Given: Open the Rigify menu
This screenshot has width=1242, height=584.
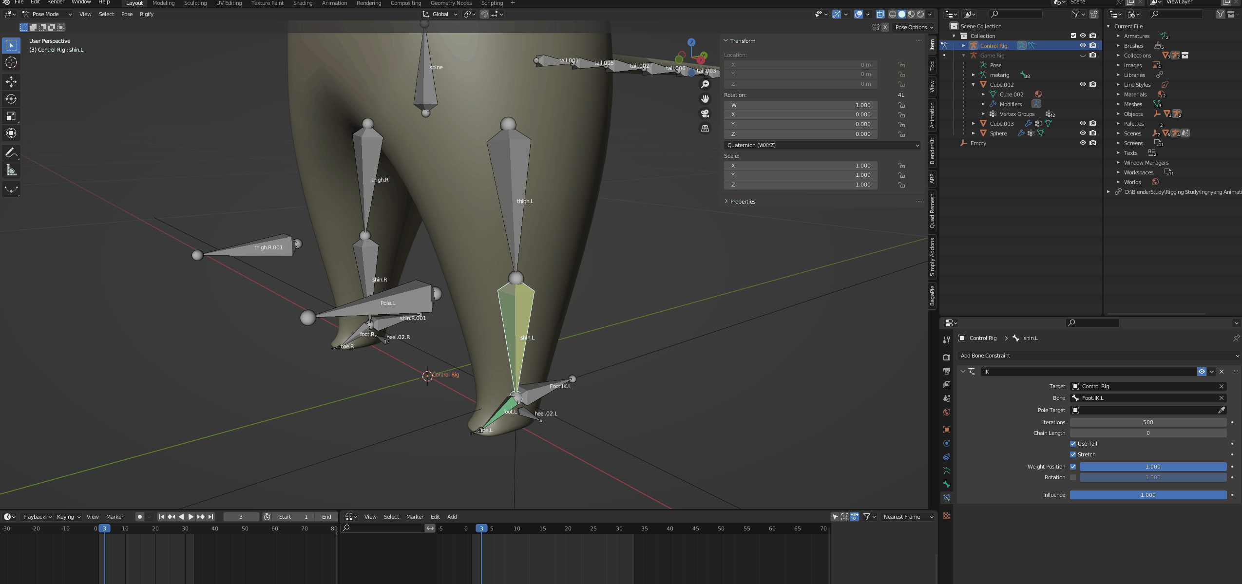Looking at the screenshot, I should coord(146,14).
